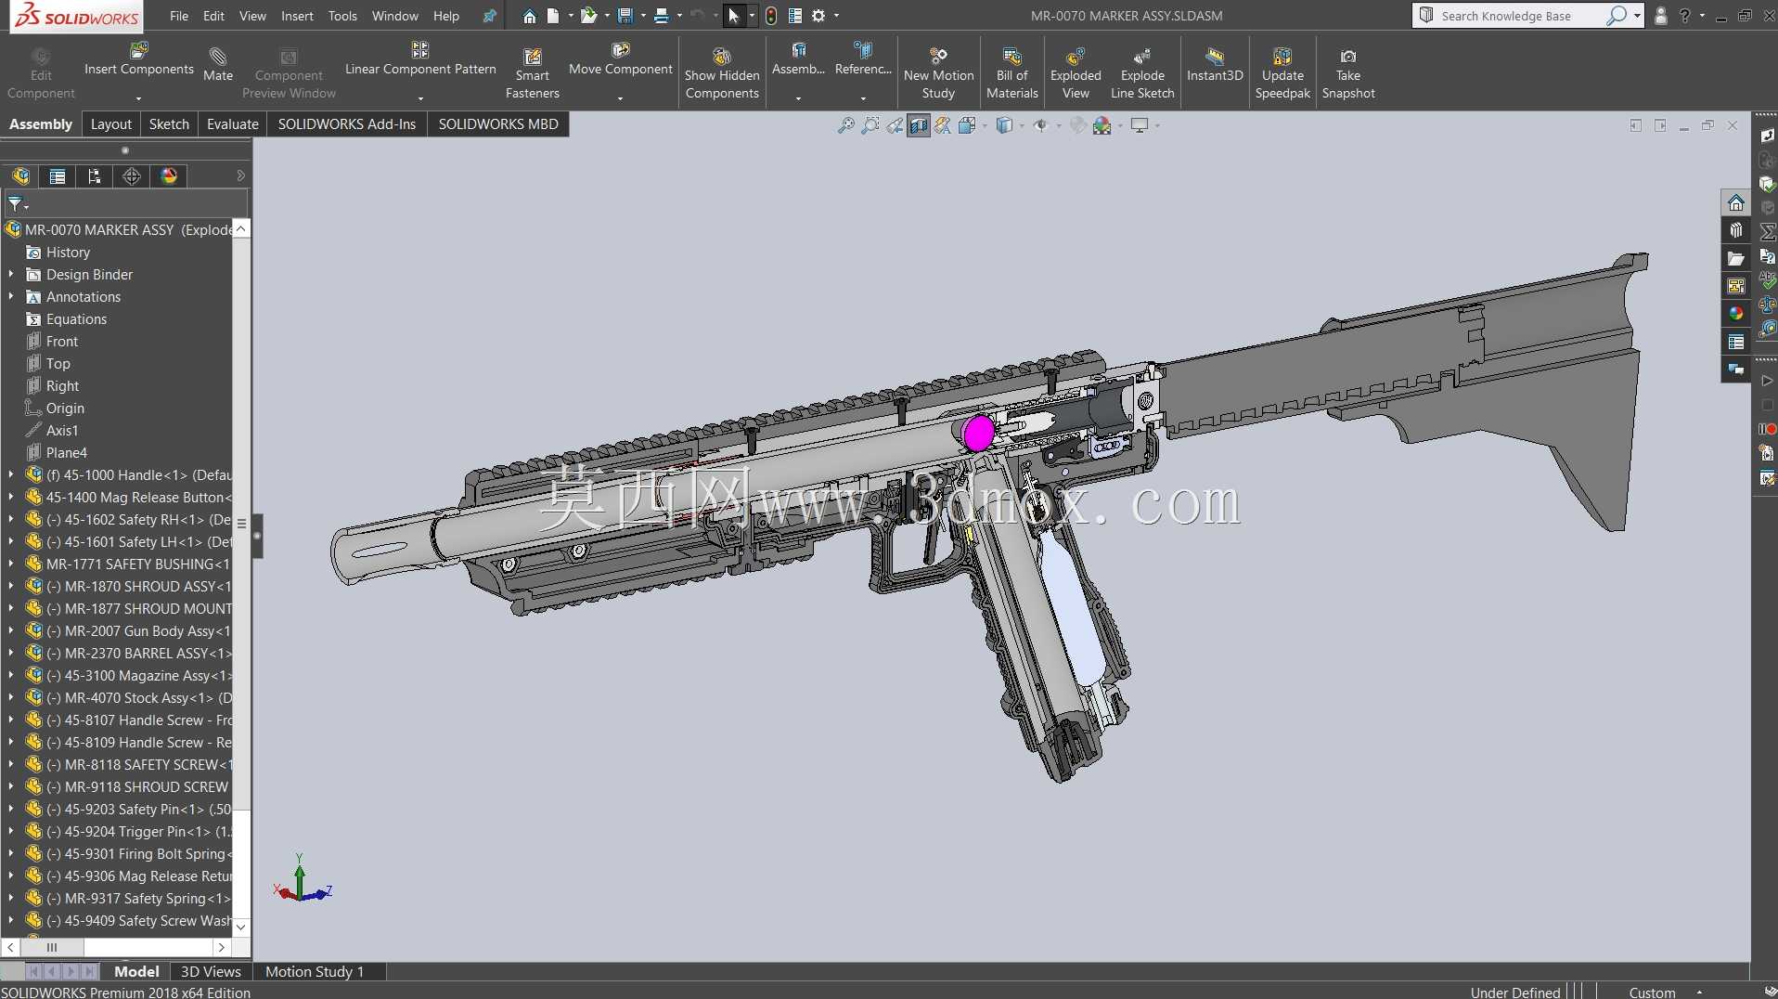Open the DisplayManager tab
This screenshot has width=1778, height=999.
point(169,176)
